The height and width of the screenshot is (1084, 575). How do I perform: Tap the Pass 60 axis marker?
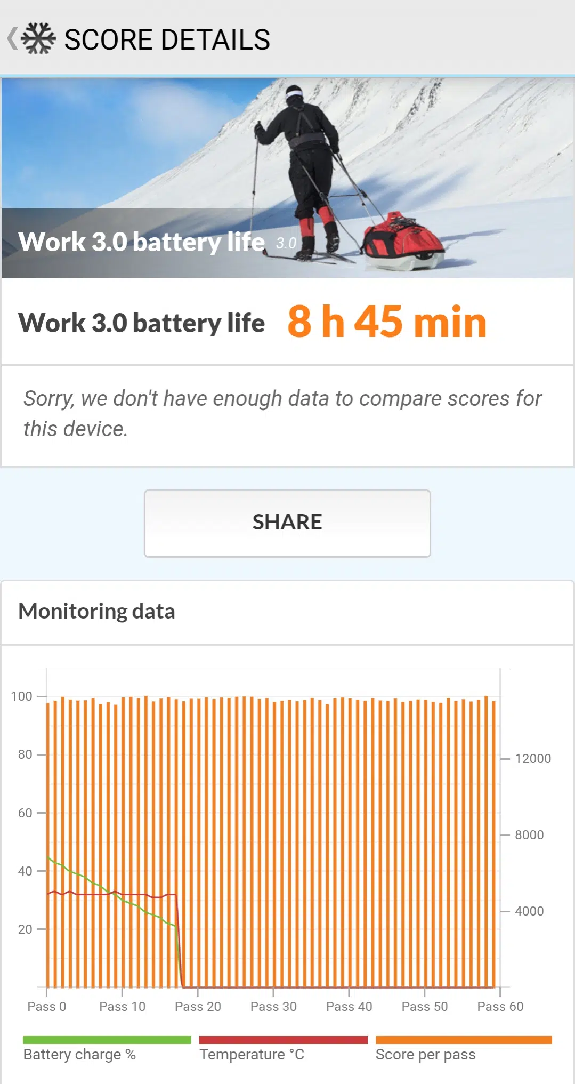[x=500, y=1007]
